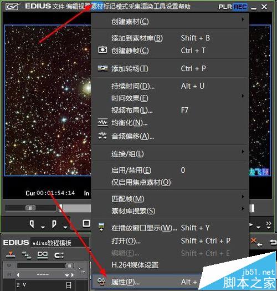Open the 渲染 menu
The width and height of the screenshot is (277, 291).
(x=147, y=7)
